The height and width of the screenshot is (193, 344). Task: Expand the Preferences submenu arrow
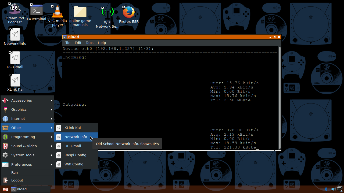(51, 164)
